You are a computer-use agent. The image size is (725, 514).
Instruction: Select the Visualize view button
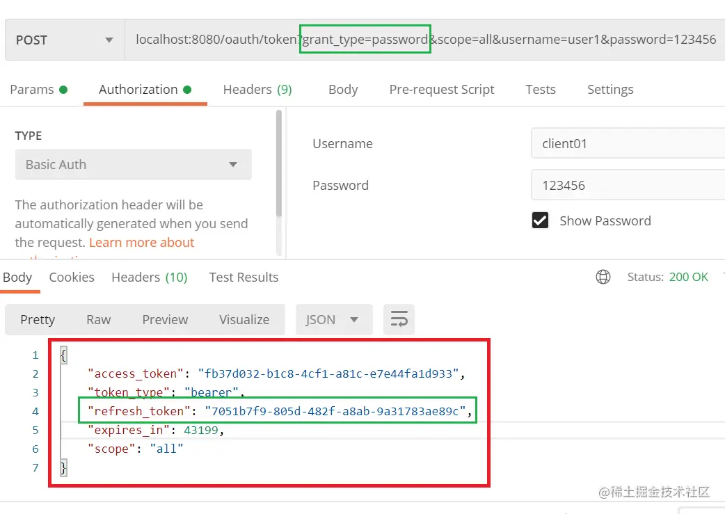244,319
